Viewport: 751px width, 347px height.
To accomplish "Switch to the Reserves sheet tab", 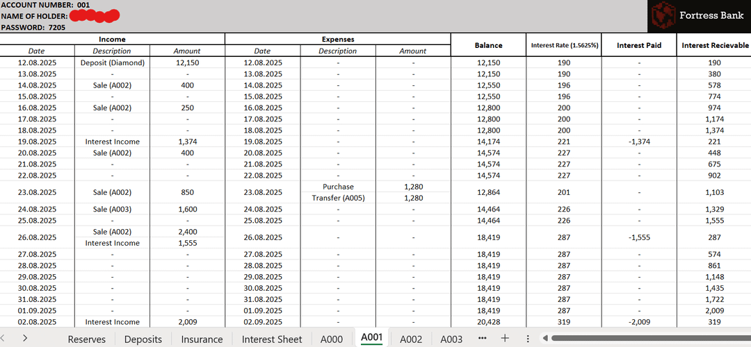I will (86, 339).
